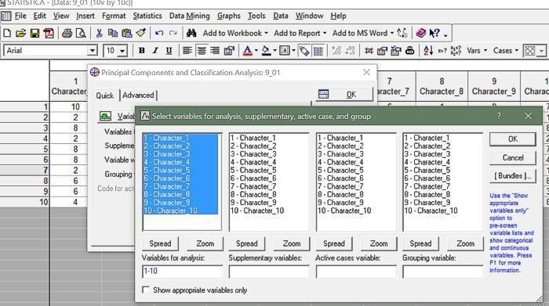Switch to the Advanced tab

138,95
